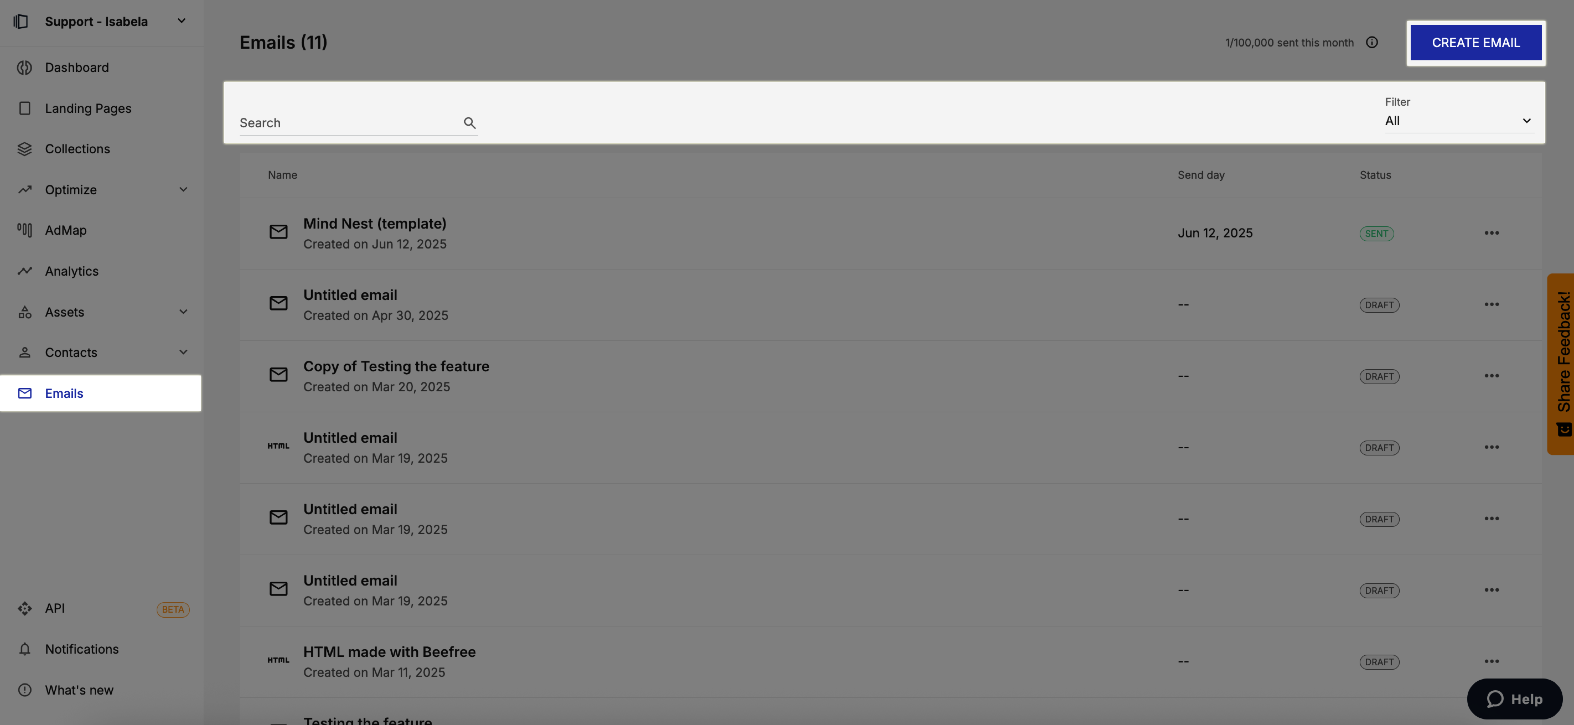Click the Assets shapes icon
Image resolution: width=1574 pixels, height=725 pixels.
(24, 312)
